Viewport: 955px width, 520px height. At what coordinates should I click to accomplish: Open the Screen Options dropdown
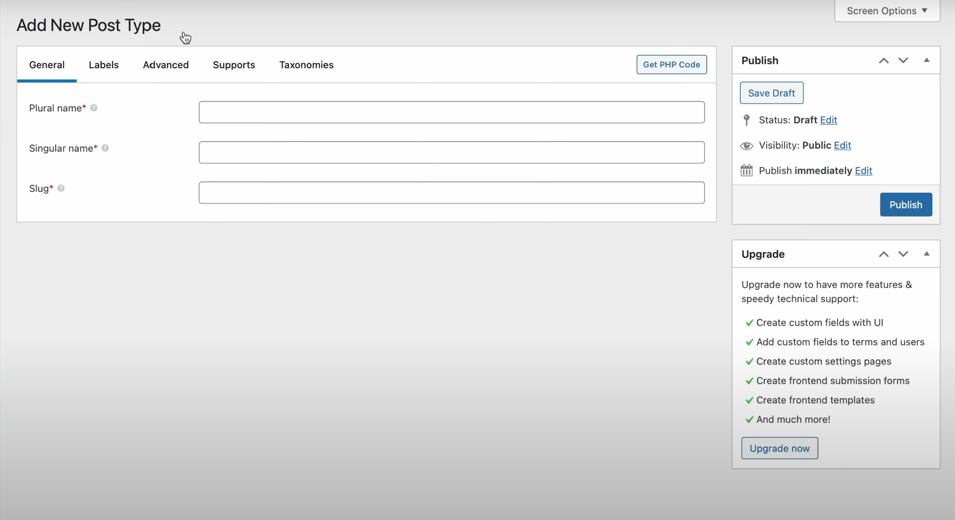click(x=887, y=11)
